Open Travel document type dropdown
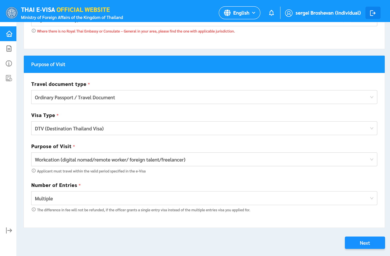This screenshot has width=390, height=256. pyautogui.click(x=204, y=97)
